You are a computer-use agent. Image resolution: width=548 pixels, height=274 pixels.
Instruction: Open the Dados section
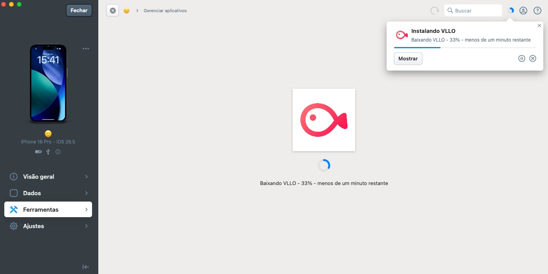[48, 193]
